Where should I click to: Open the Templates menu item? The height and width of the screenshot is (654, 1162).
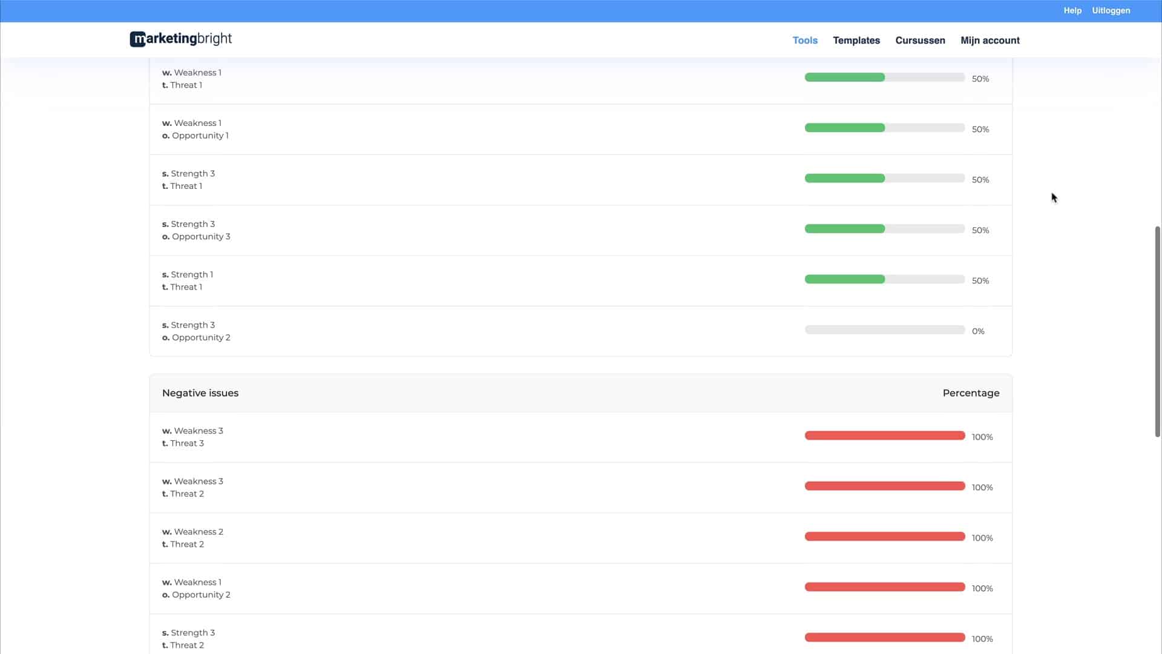[856, 41]
